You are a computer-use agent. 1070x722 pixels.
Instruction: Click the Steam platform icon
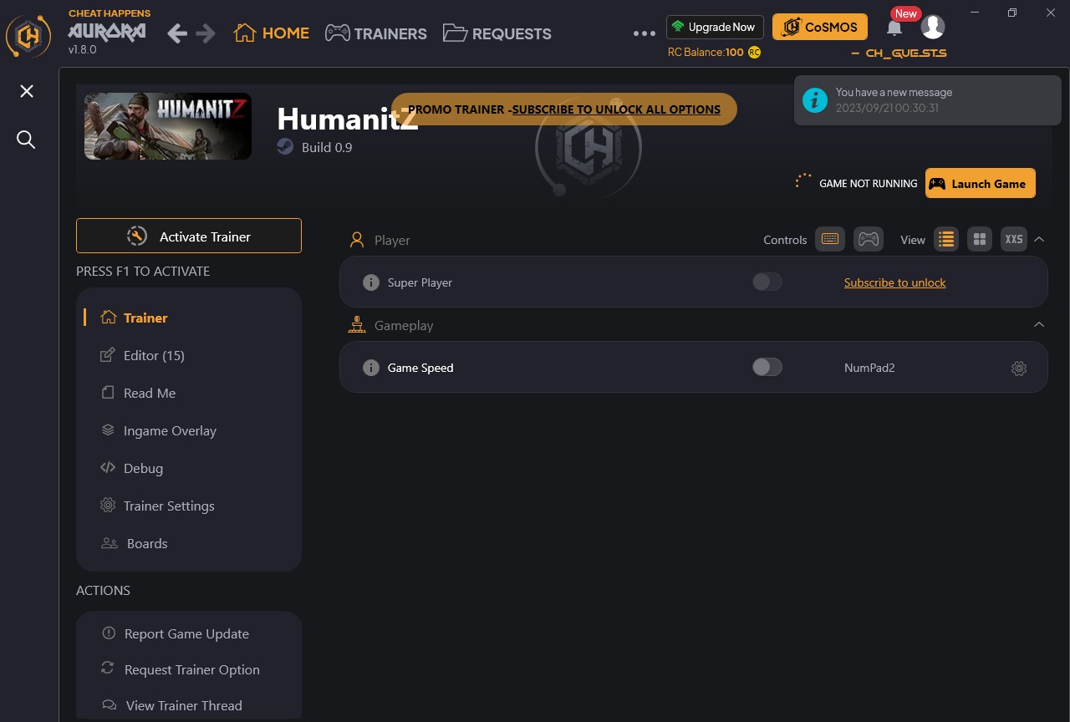coord(286,147)
